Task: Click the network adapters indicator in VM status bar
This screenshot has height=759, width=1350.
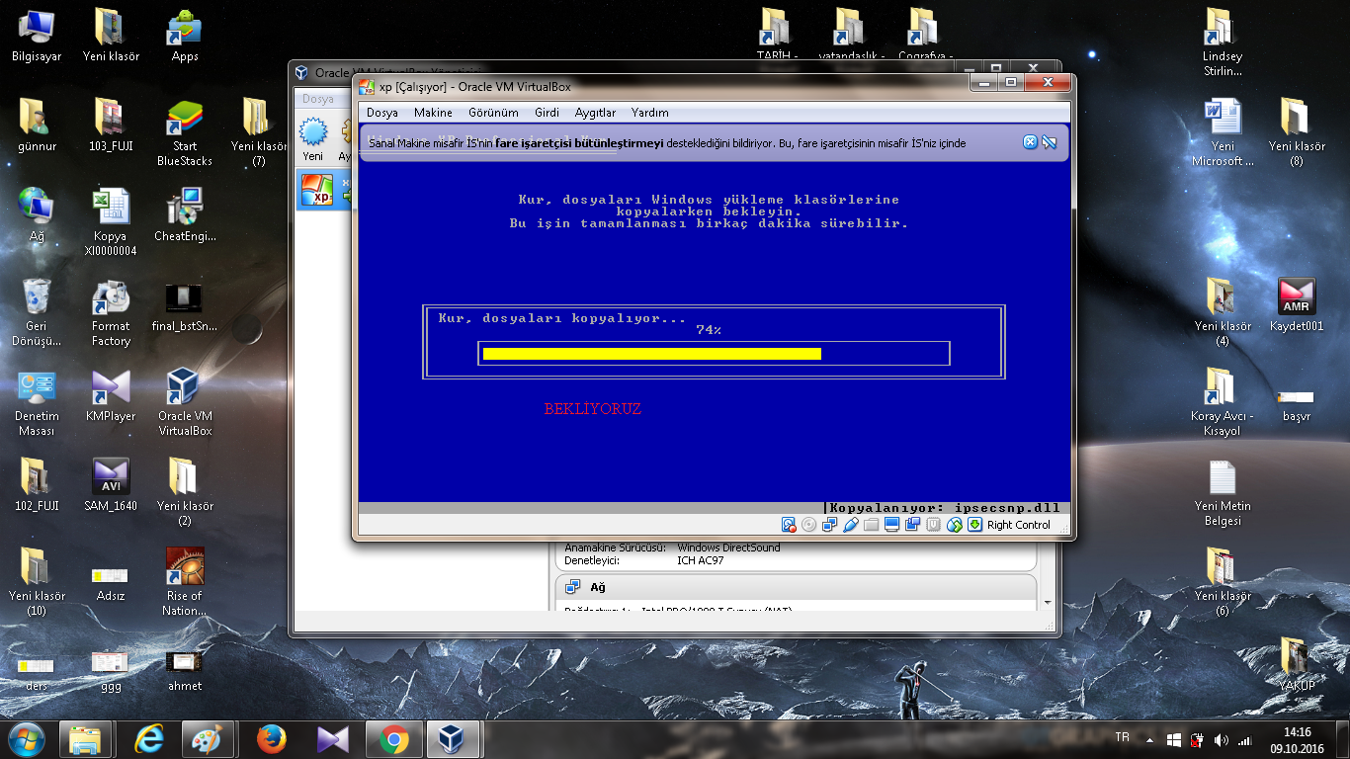Action: (x=830, y=525)
